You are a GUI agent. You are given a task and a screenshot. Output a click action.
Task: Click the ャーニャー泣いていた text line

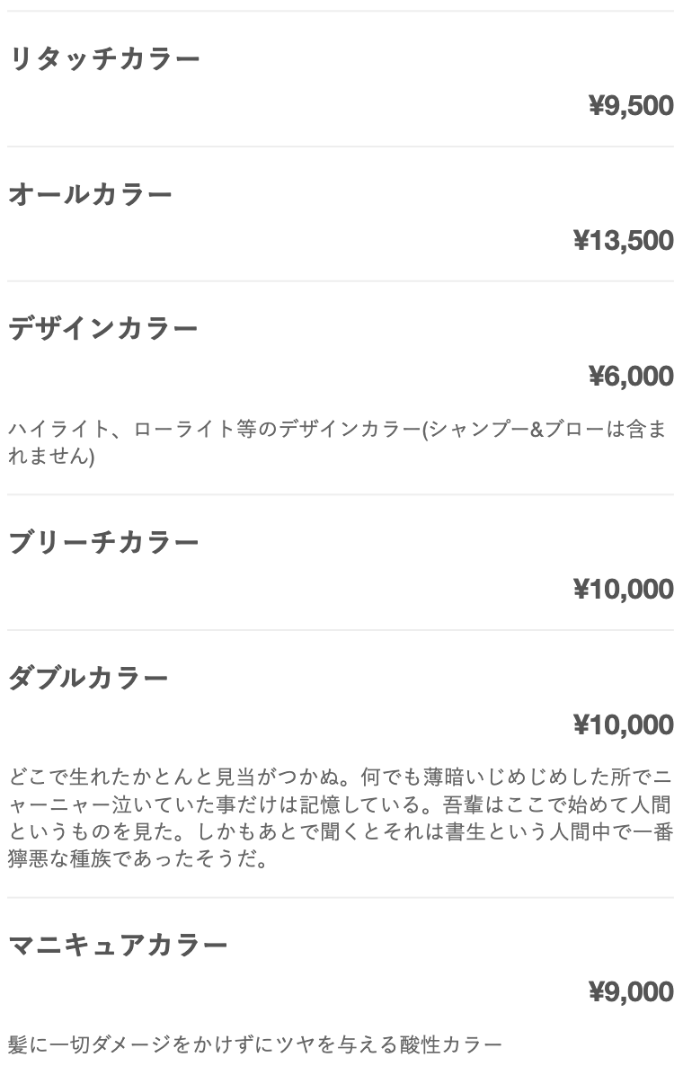pyautogui.click(x=340, y=804)
